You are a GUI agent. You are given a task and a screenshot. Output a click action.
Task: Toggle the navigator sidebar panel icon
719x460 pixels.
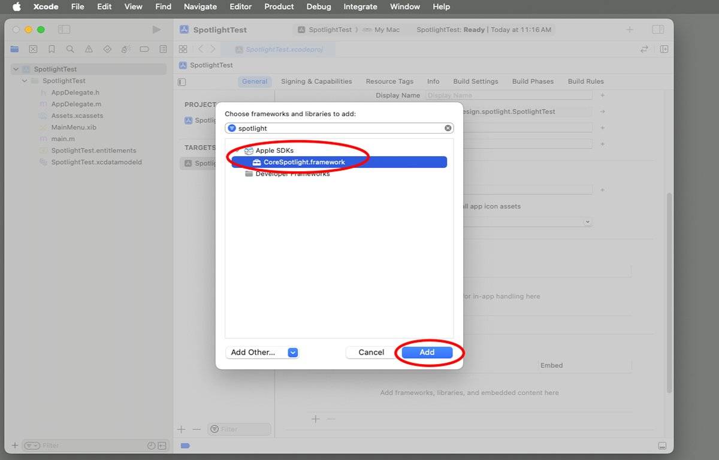[x=64, y=29]
